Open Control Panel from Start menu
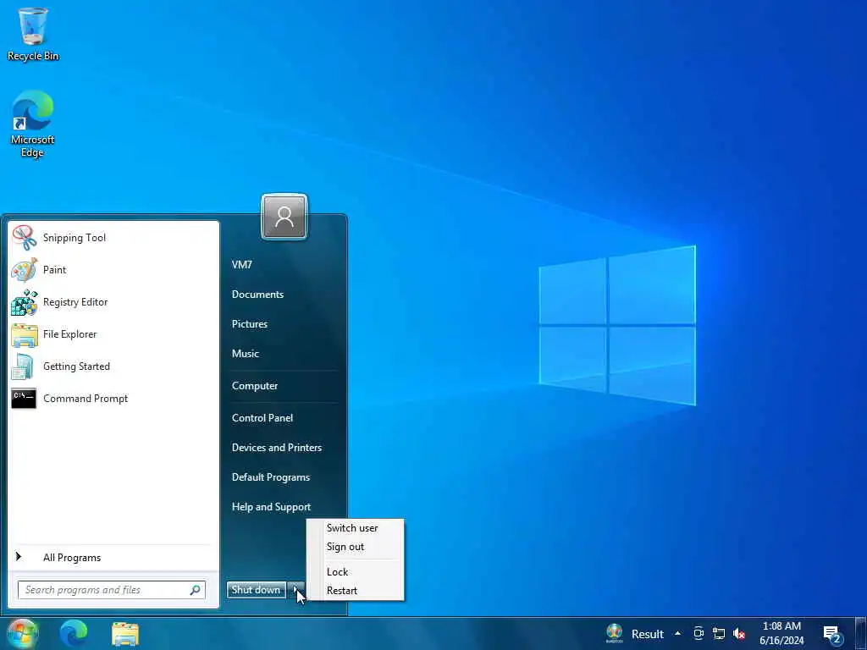The height and width of the screenshot is (650, 867). (262, 418)
